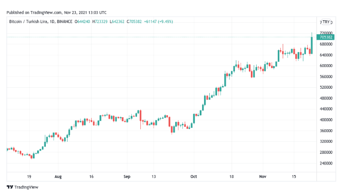Image resolution: width=342 pixels, height=191 pixels.
Task: Open the TRY currency selector
Action: pos(326,22)
